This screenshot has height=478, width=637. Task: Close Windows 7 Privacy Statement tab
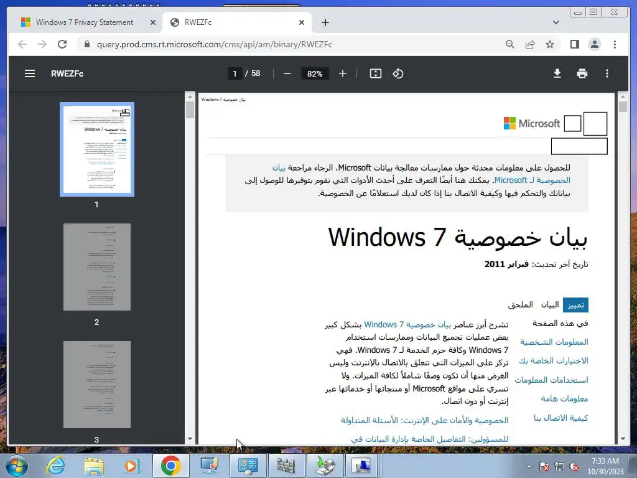coord(153,22)
